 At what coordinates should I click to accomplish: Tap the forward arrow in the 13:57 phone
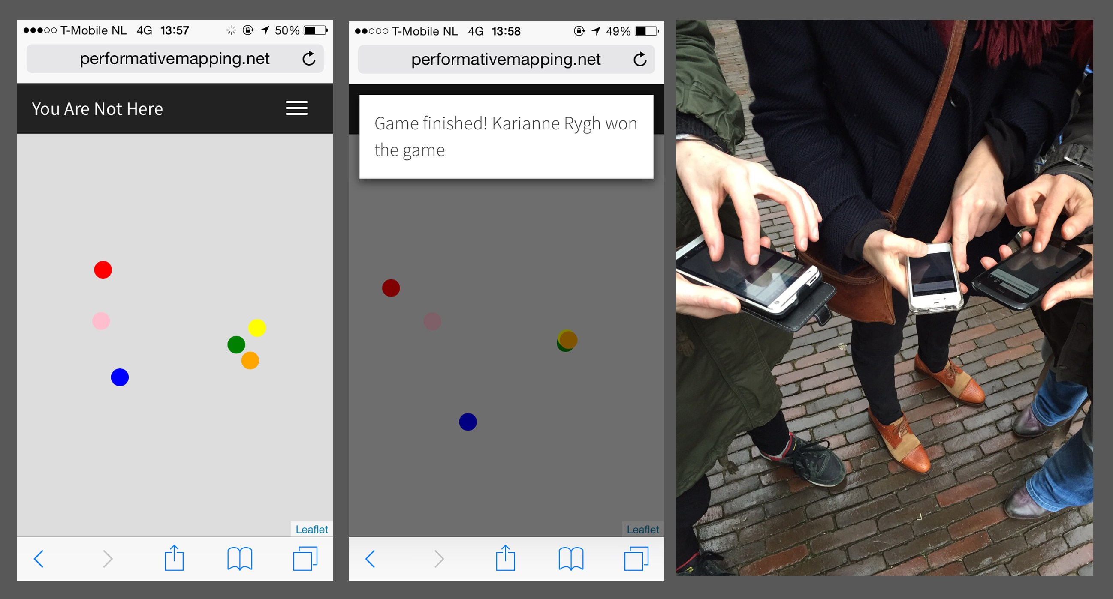(x=108, y=559)
